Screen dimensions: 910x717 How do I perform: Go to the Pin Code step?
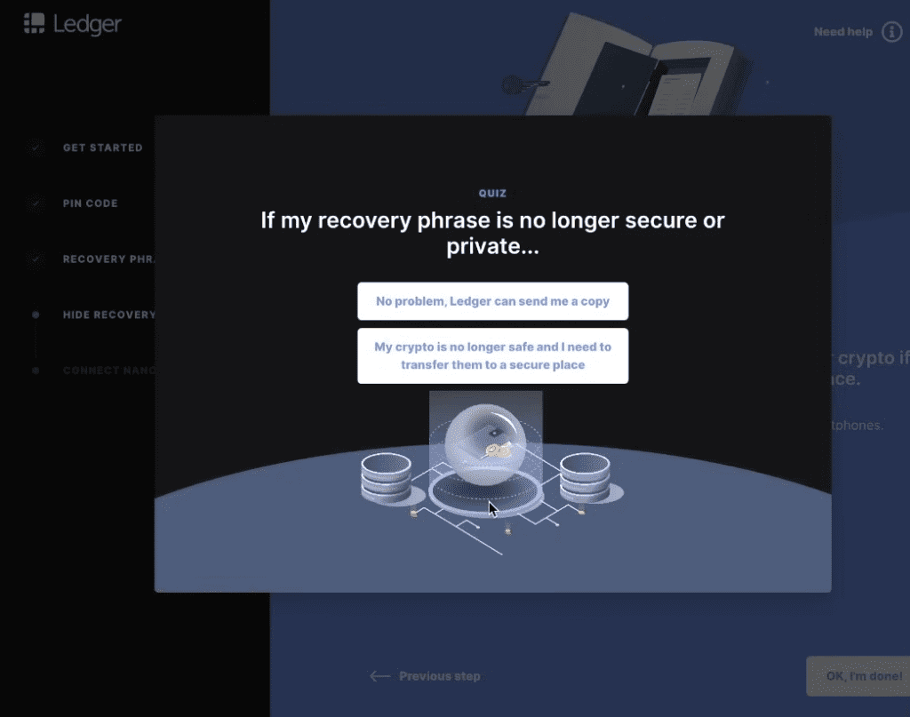[90, 203]
